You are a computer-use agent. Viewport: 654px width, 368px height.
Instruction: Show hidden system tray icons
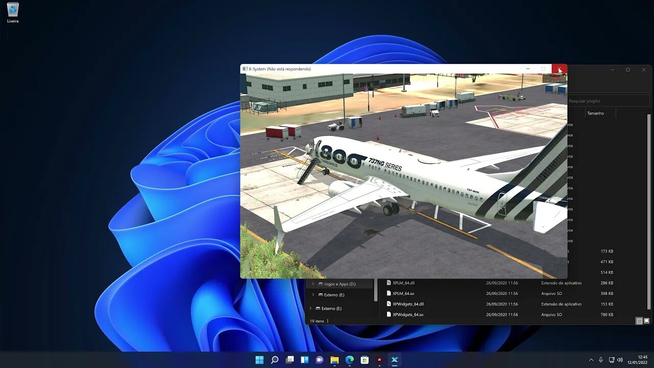tap(591, 360)
